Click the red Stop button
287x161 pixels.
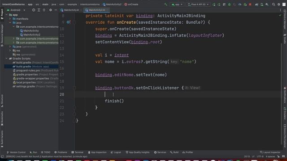[x=250, y=4]
